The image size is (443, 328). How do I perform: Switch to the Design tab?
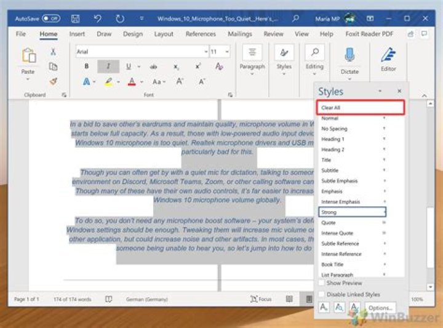click(133, 34)
